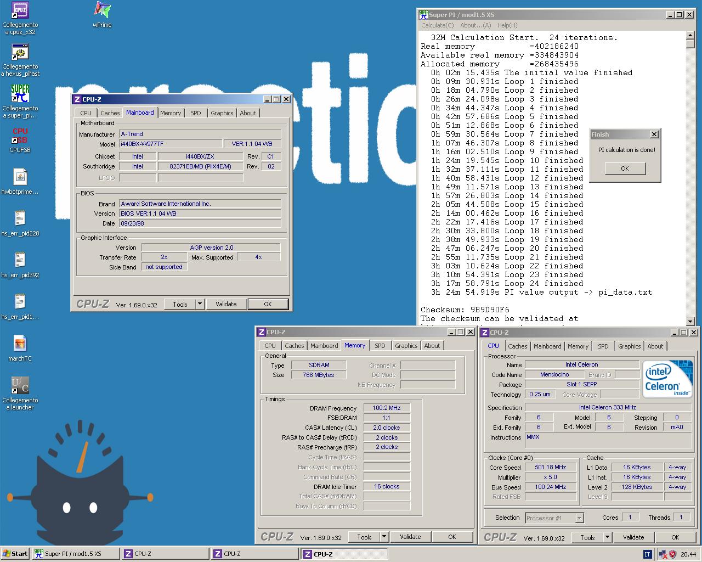The width and height of the screenshot is (702, 562).
Task: Click BIOS date value 09/23/98
Action: (200, 223)
